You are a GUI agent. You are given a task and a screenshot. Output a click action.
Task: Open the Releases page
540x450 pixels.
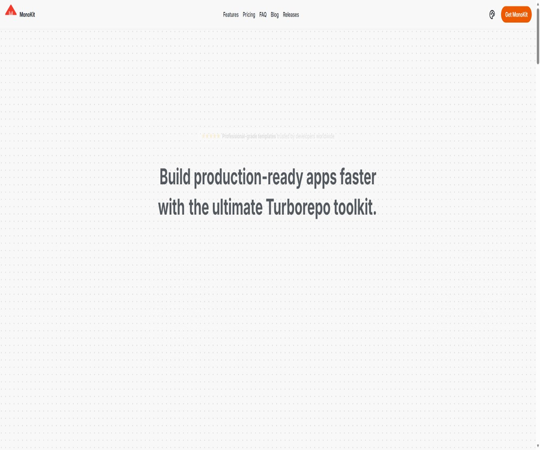point(290,14)
